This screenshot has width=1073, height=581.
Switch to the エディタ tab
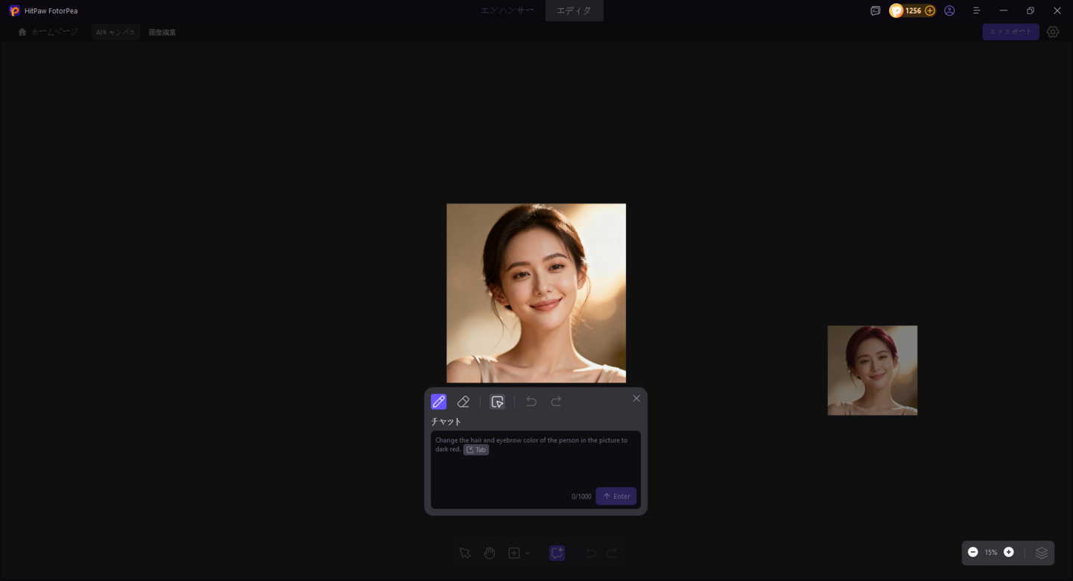pos(574,10)
